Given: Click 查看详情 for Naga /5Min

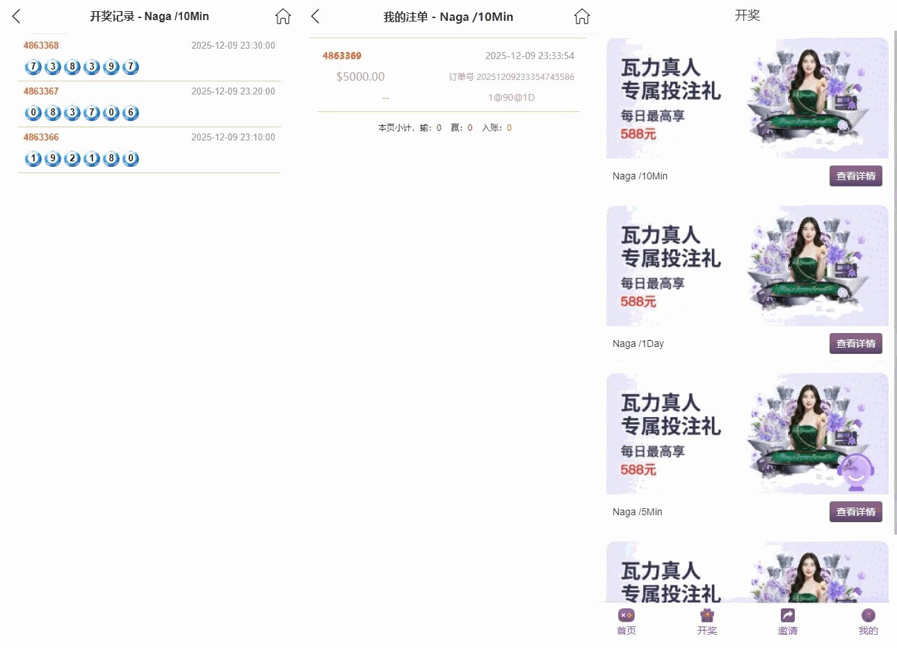Looking at the screenshot, I should tap(855, 511).
